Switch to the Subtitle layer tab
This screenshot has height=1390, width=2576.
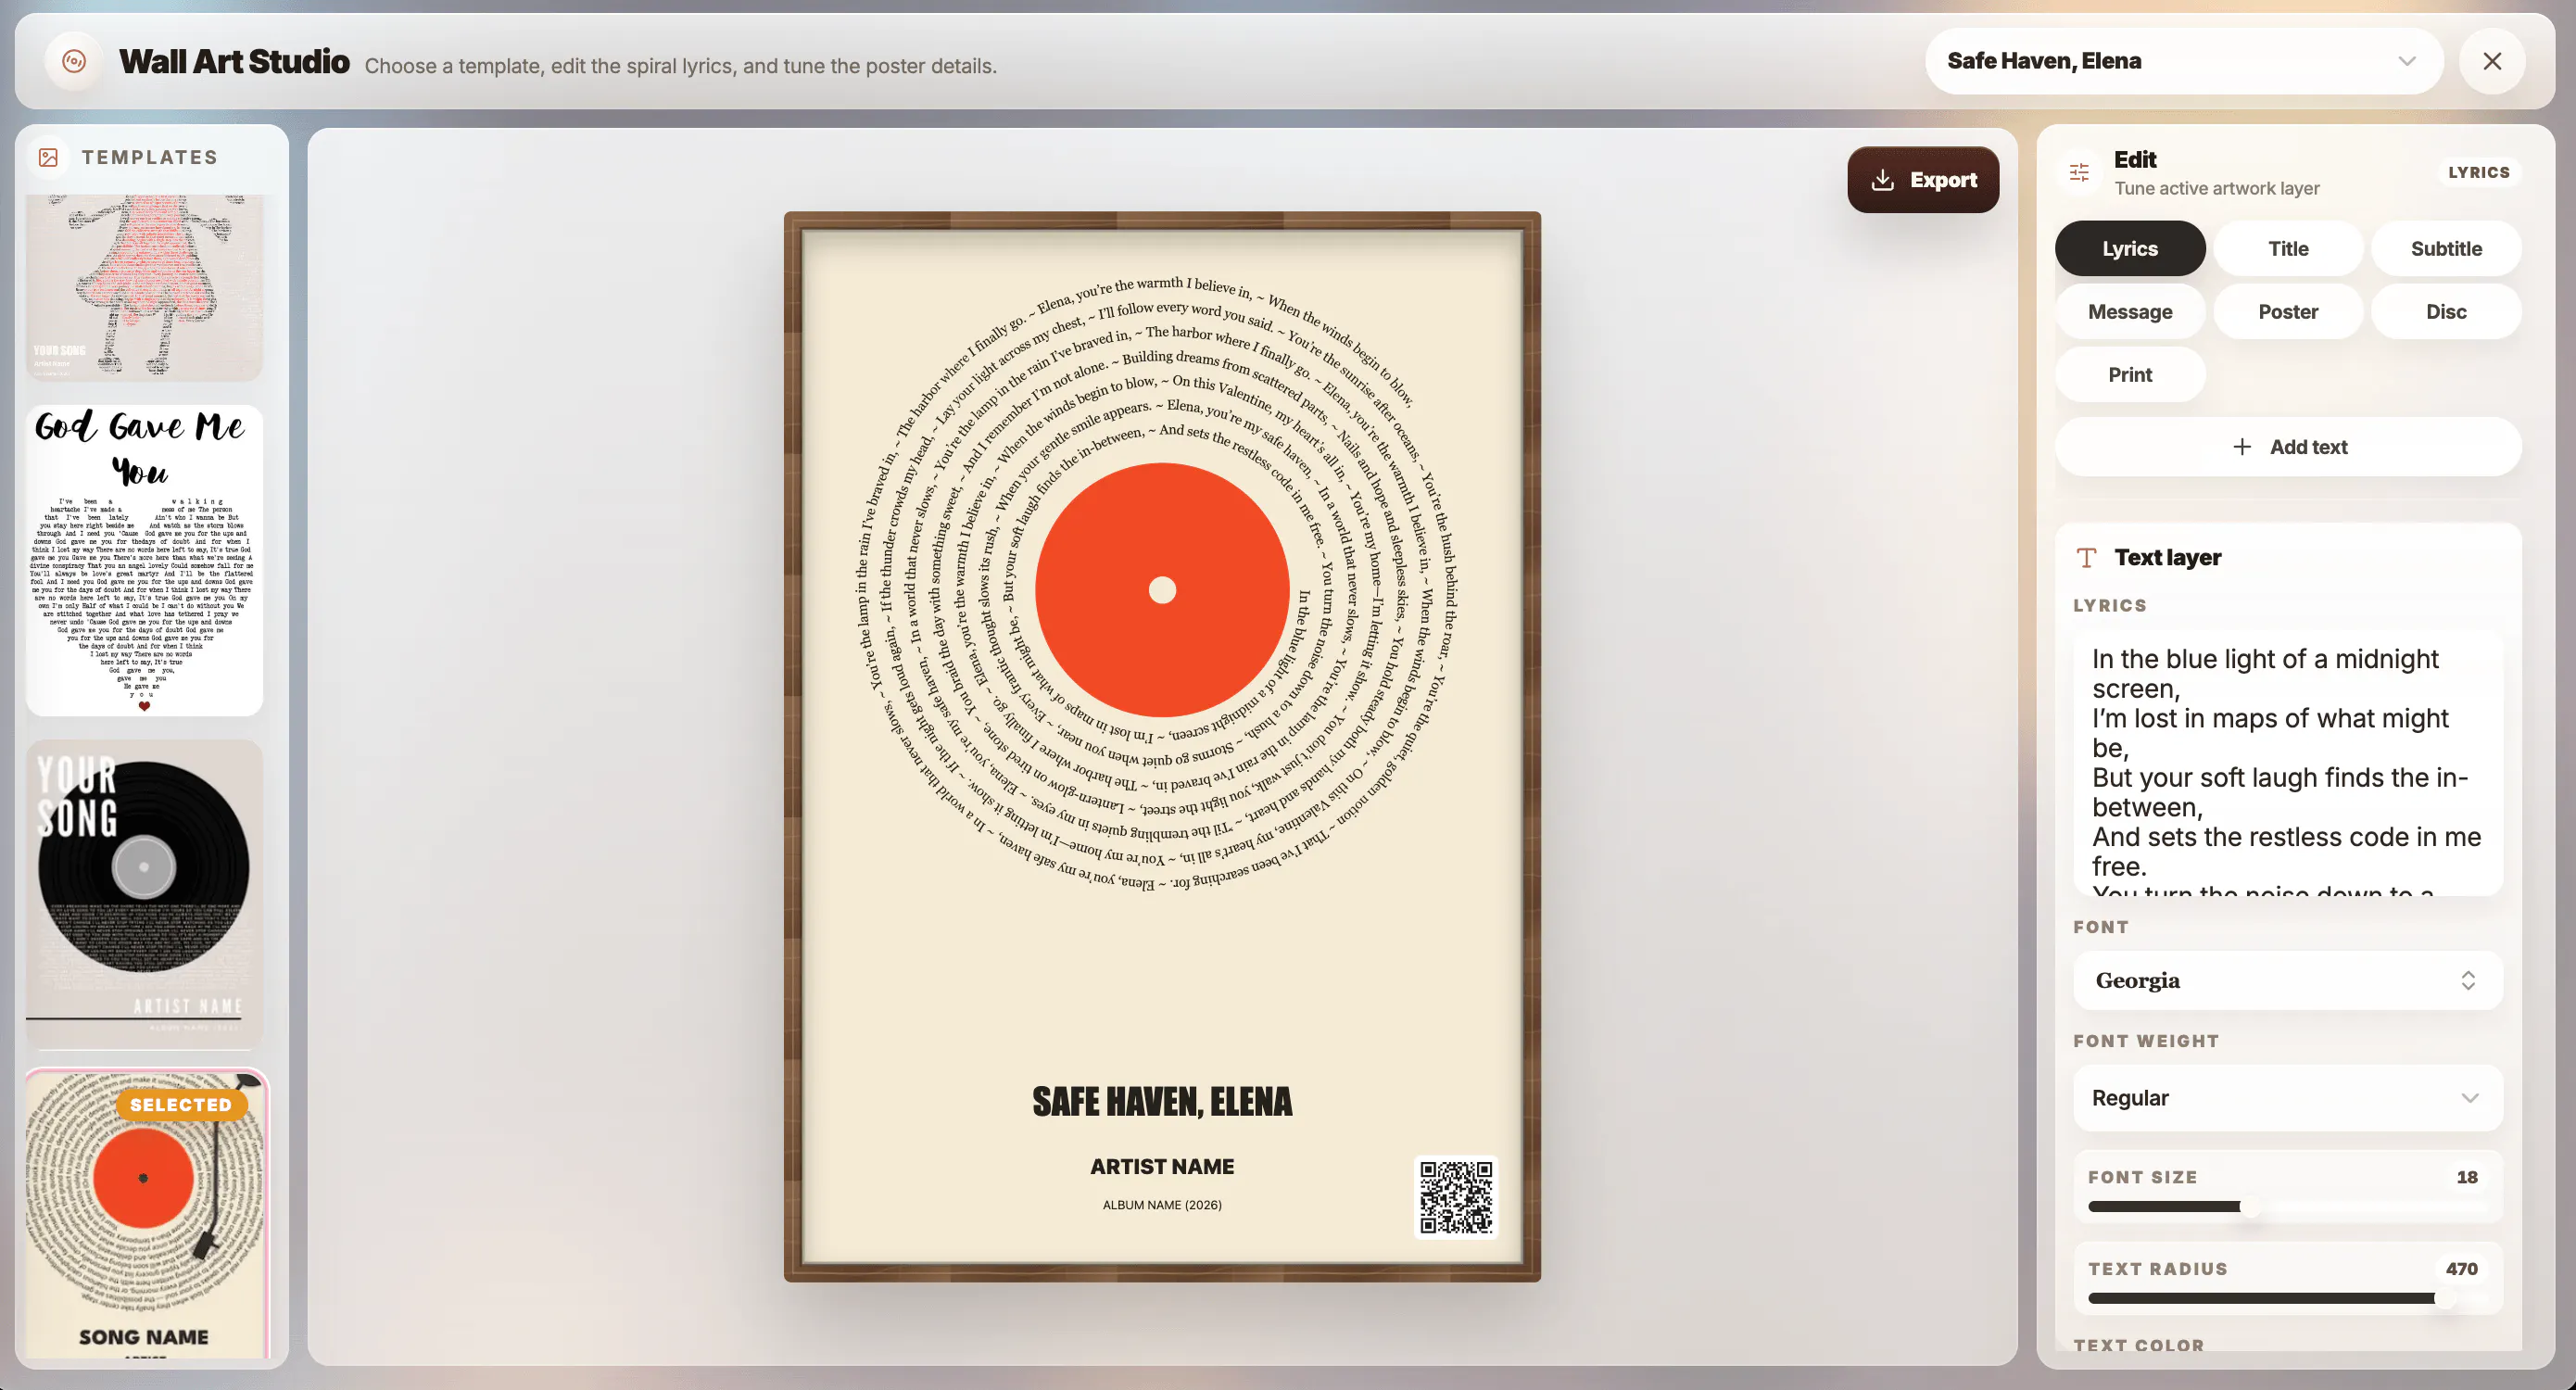coord(2446,248)
